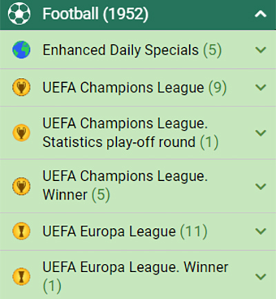Expand Enhanced Daily Specials chevron
The width and height of the screenshot is (276, 299).
coord(261,50)
